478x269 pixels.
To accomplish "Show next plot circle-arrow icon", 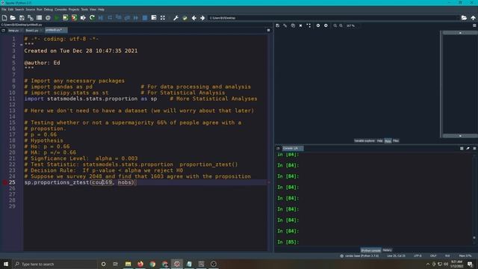I will click(x=326, y=25).
